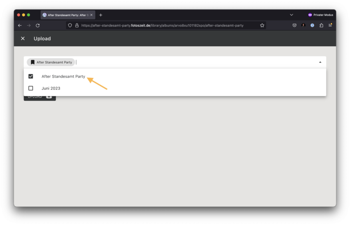Image resolution: width=350 pixels, height=225 pixels.
Task: Bookmark this page with the star icon
Action: point(262,26)
